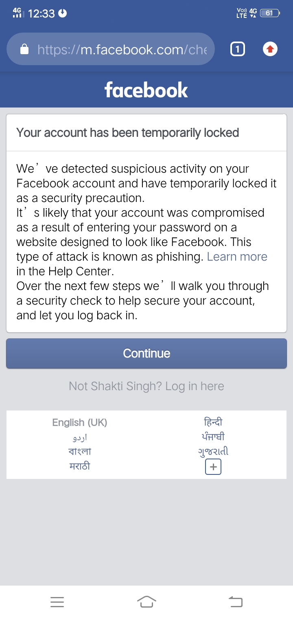
Task: Open the Learn more Help Center link
Action: pos(237,257)
